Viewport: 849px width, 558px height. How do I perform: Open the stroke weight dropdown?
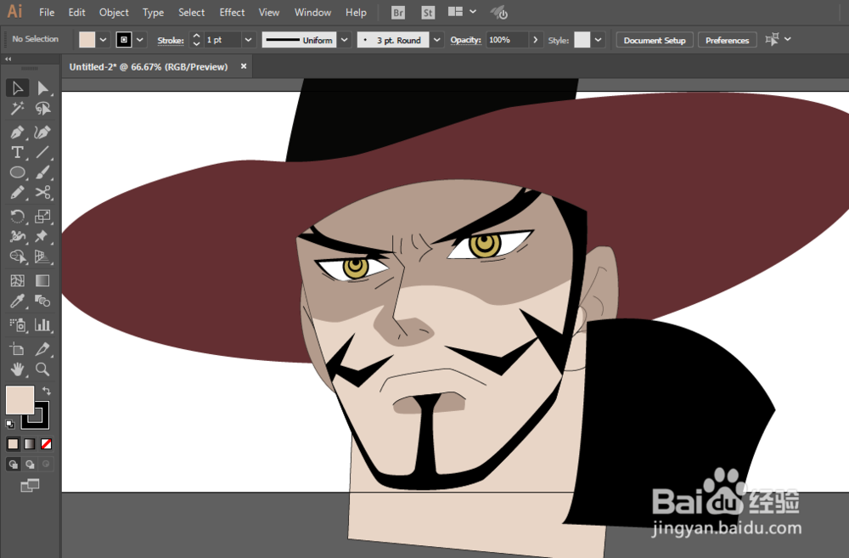[x=248, y=40]
